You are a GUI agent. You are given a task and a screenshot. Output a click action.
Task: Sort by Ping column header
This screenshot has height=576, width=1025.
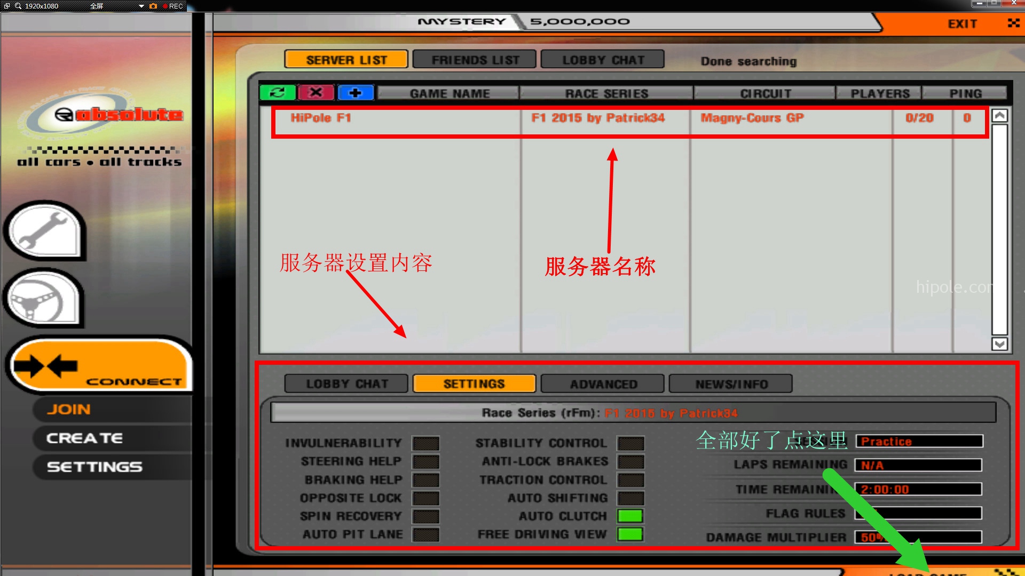tap(965, 93)
